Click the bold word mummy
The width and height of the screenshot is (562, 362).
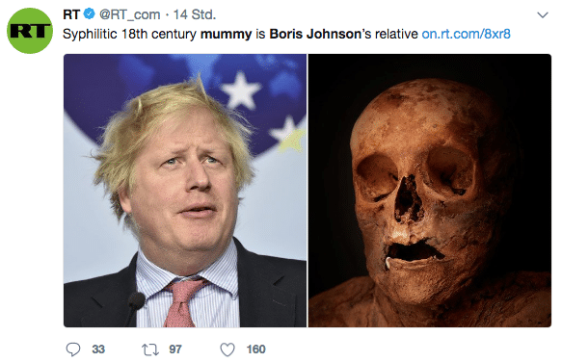[227, 34]
